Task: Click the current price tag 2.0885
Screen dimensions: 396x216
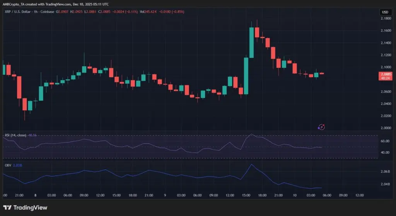Action: tap(385, 74)
